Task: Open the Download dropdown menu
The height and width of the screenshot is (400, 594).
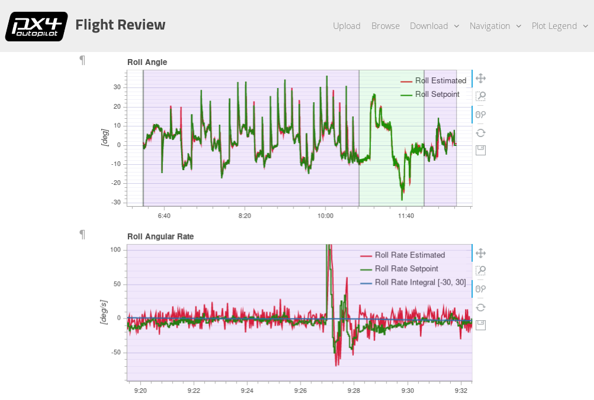Action: coord(434,26)
